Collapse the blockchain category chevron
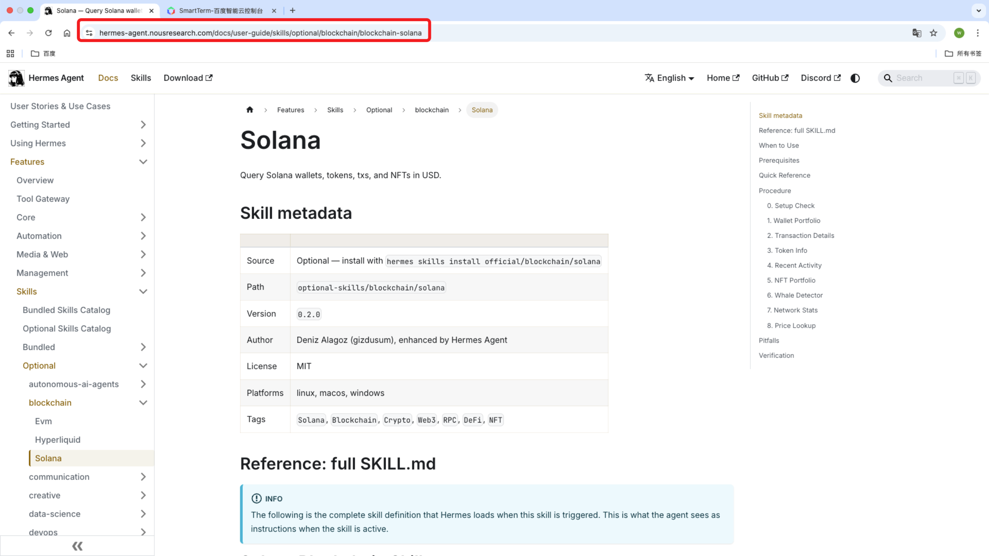Screen dimensions: 989x556 pos(143,403)
